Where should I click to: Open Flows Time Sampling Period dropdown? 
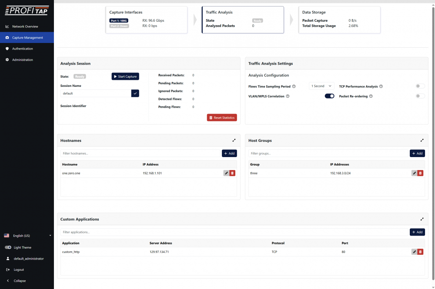[321, 86]
